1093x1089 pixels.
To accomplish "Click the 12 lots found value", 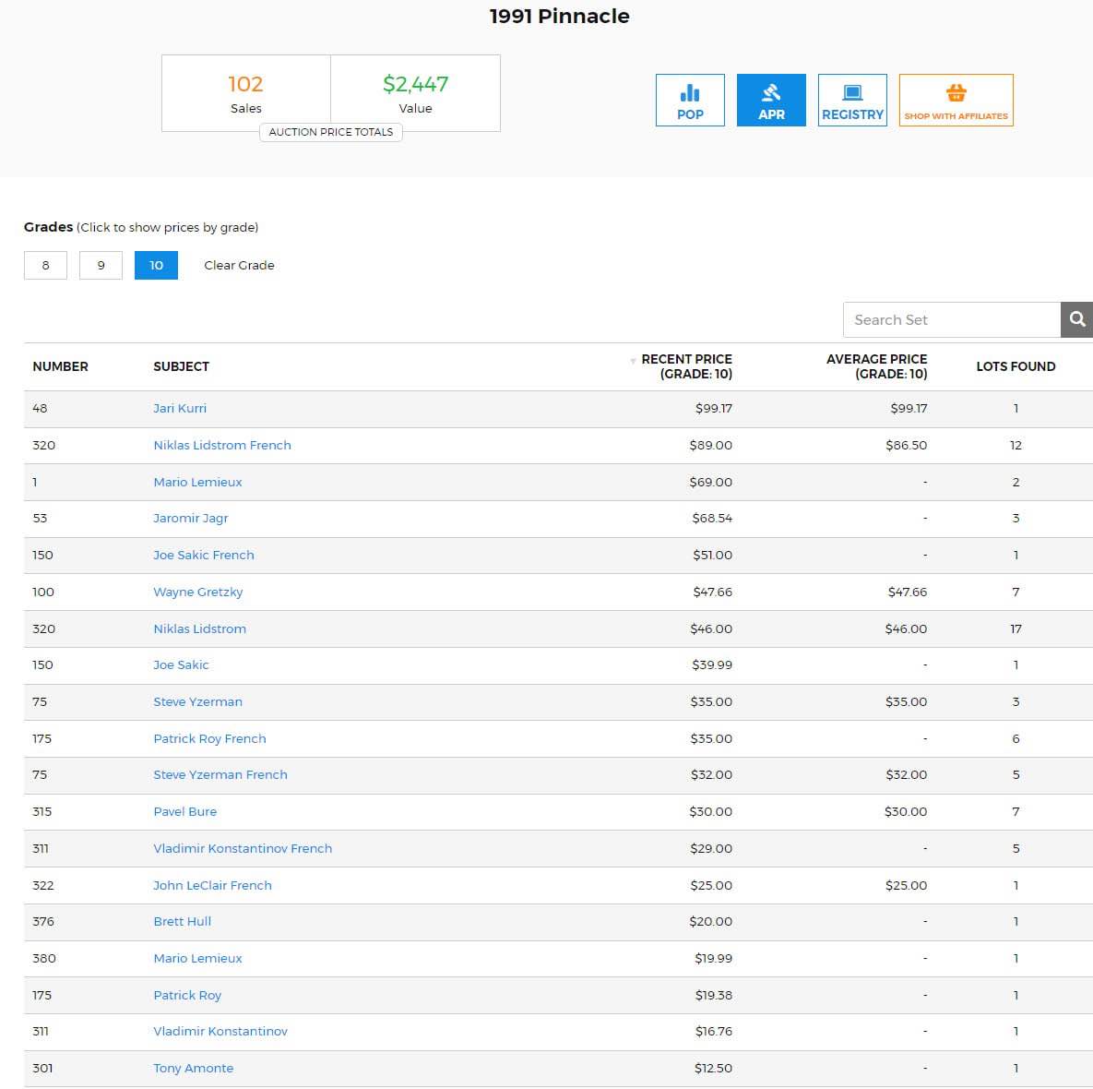I will tap(1016, 445).
